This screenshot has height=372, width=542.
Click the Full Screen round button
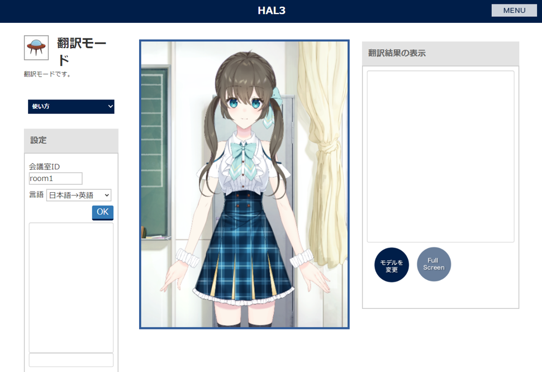tap(434, 264)
